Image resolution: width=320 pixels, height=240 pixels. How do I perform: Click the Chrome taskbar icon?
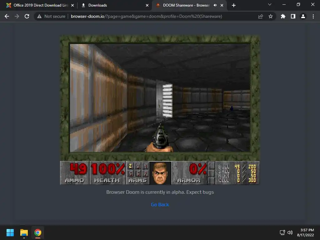tap(38, 232)
